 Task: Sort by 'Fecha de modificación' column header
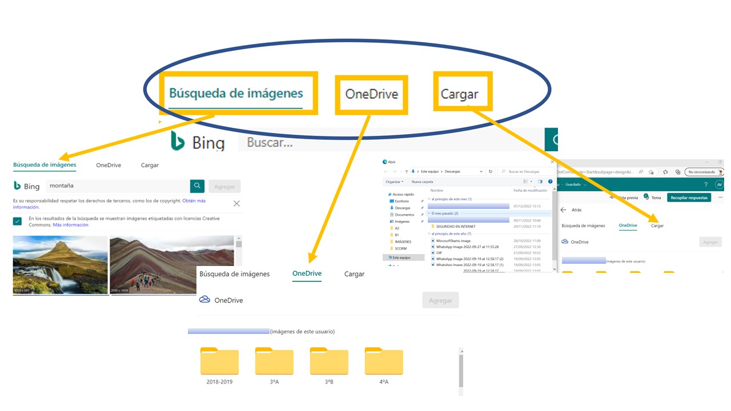(x=530, y=191)
